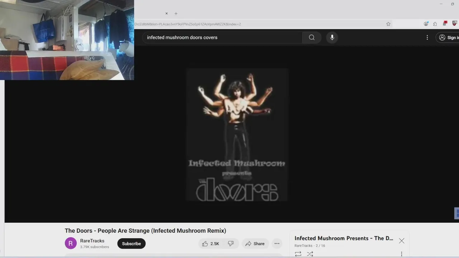
Task: Click the ad-blocker shield extension icon
Action: click(x=455, y=24)
